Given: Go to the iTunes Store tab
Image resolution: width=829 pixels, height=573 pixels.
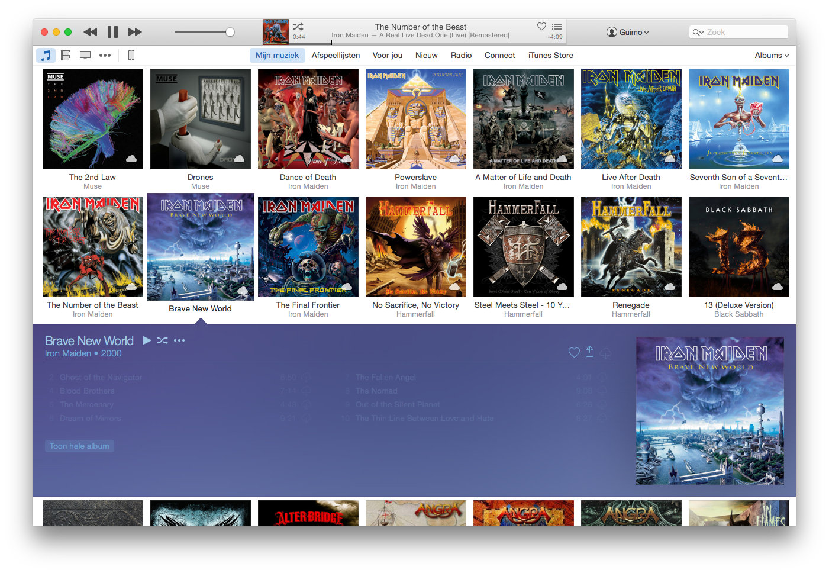Looking at the screenshot, I should pos(551,55).
